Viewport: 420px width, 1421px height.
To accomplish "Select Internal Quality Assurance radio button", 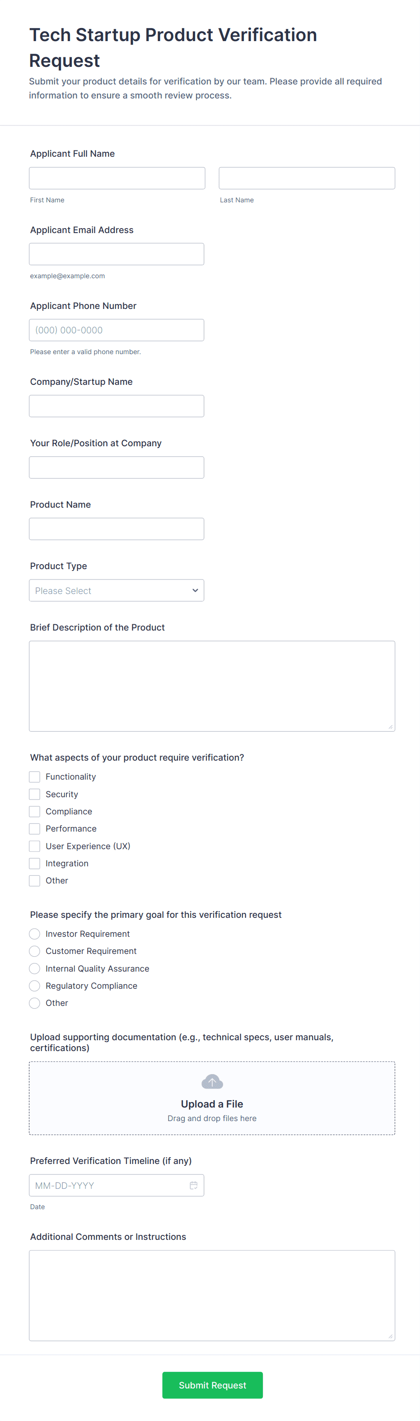I will pos(35,968).
